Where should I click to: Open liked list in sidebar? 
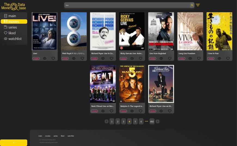click(x=14, y=33)
